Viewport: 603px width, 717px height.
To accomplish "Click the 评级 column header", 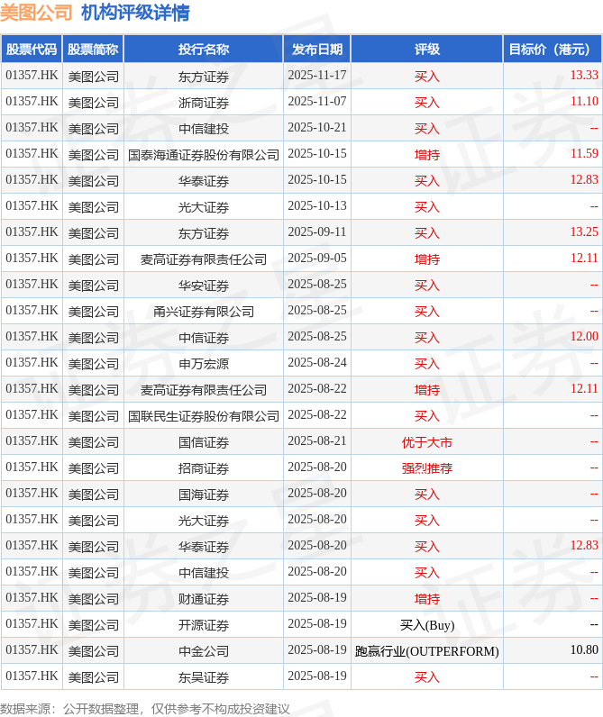I will point(427,49).
